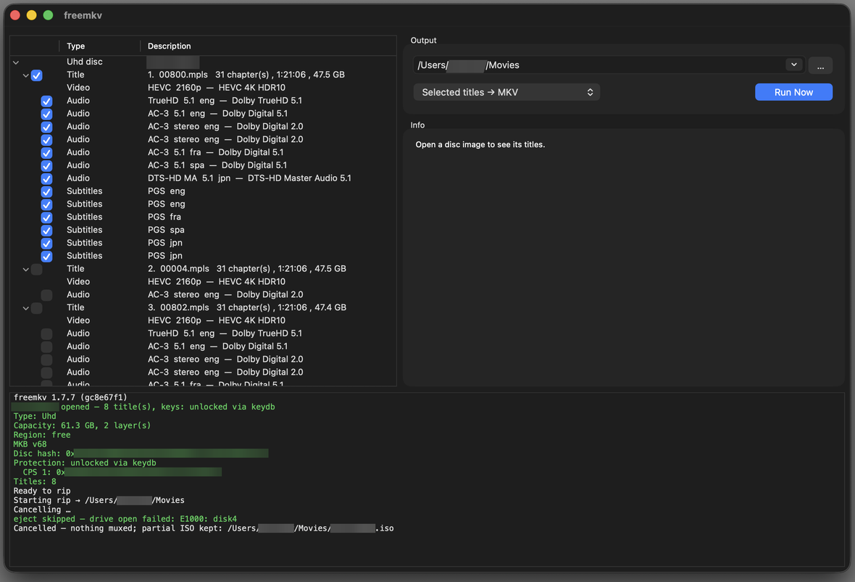The width and height of the screenshot is (855, 582).
Task: Uncheck the DTS-HD MA 5.1 jpn audio track
Action: (47, 179)
